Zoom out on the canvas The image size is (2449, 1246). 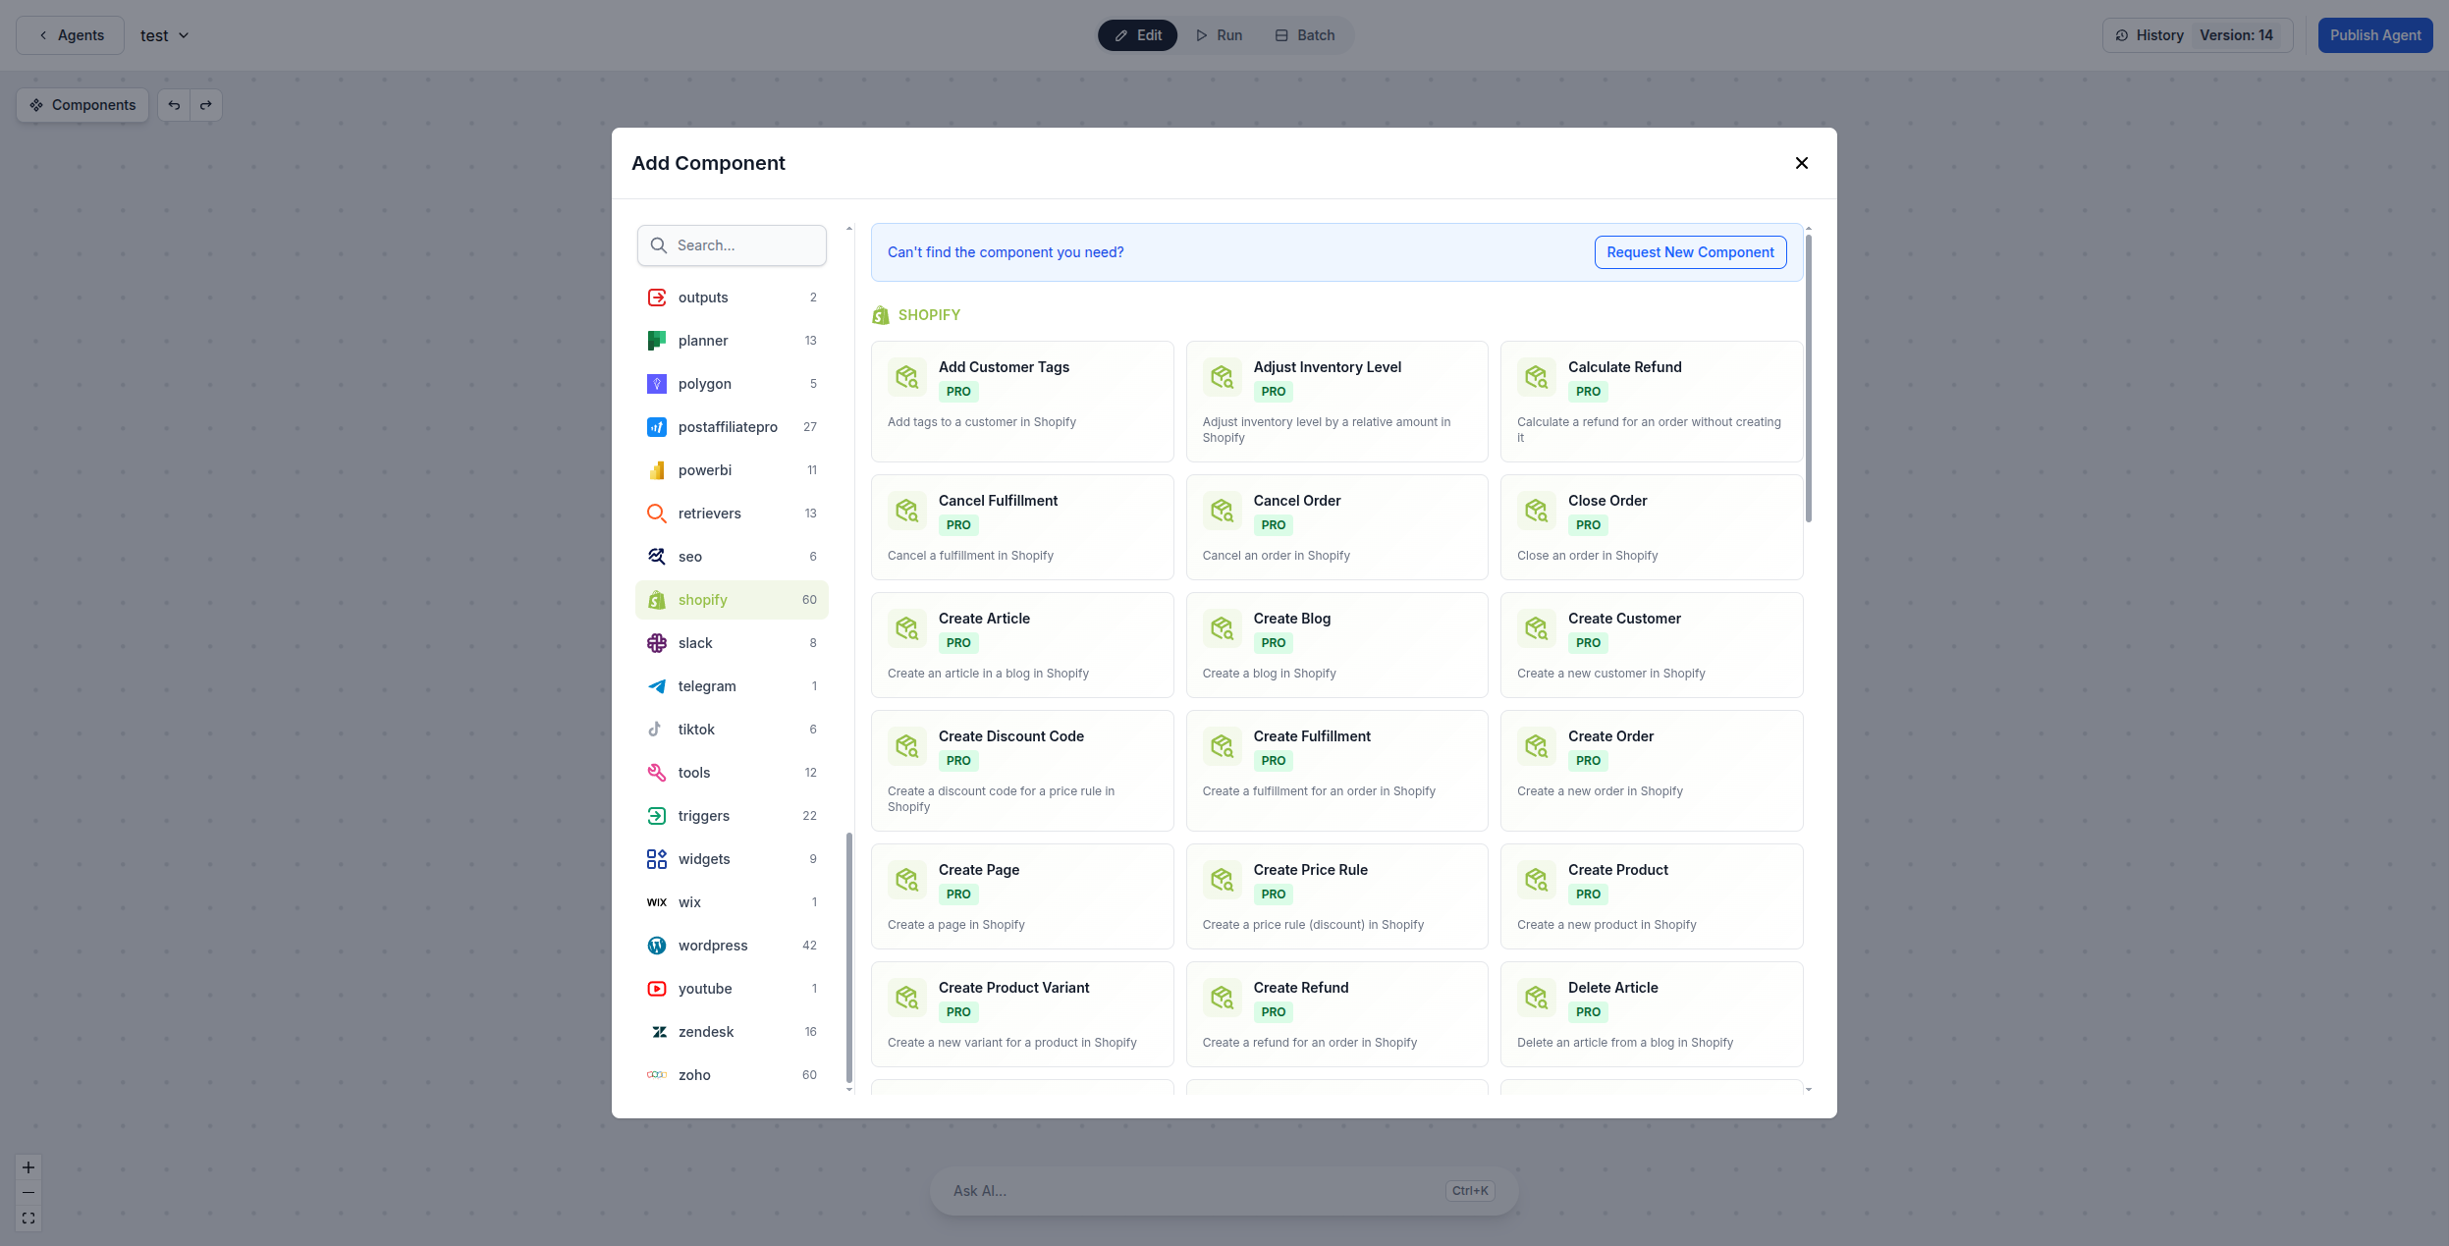[x=27, y=1192]
